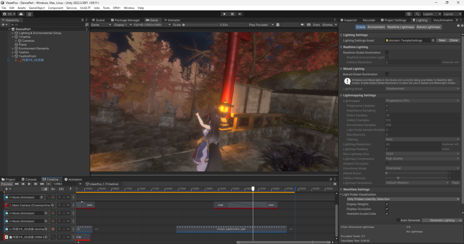Open the Full HD resolution dropdown

151,25
